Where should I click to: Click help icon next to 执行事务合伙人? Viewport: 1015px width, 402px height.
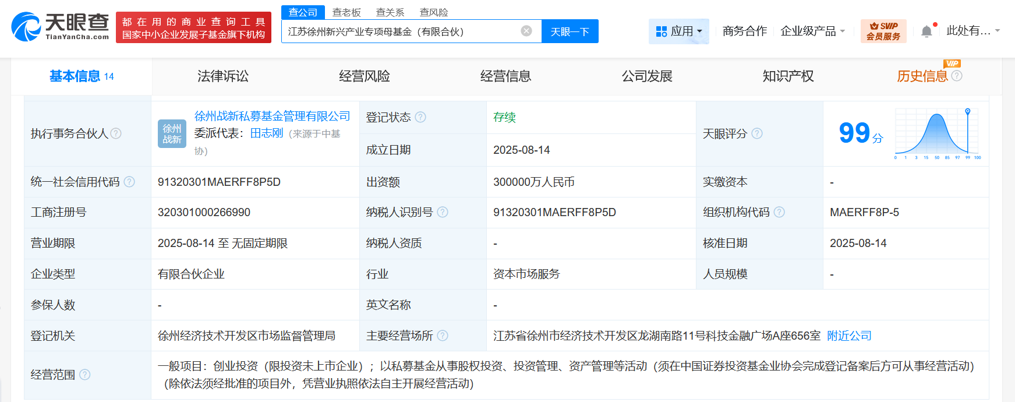(116, 133)
